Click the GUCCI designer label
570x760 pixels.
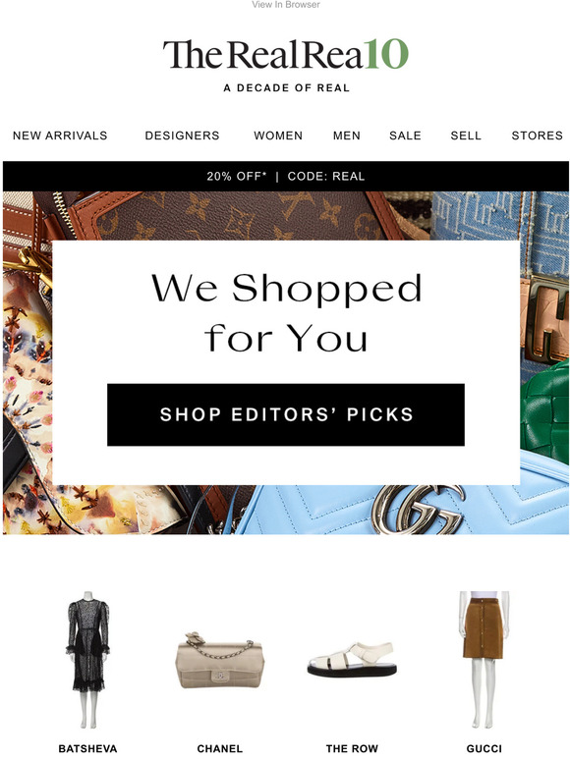(484, 748)
